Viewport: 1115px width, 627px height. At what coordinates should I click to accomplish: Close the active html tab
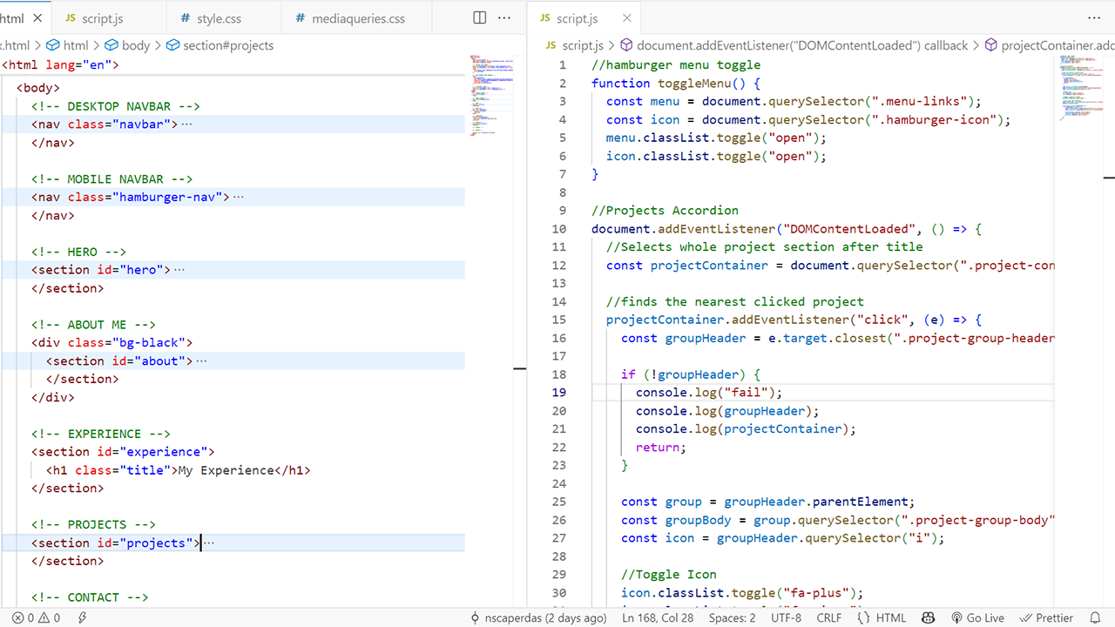[37, 17]
